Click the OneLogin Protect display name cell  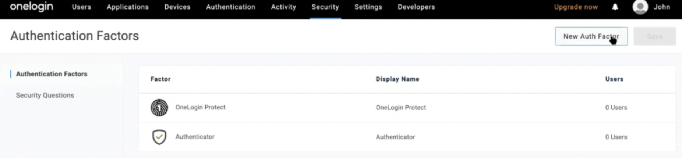pos(401,108)
